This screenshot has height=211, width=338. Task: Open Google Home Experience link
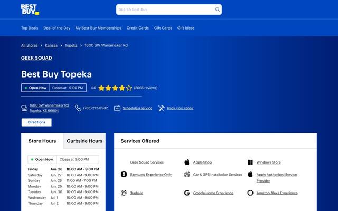tap(213, 193)
